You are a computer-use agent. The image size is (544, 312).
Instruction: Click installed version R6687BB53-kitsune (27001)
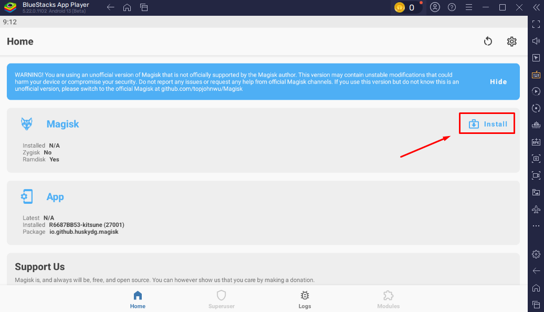pyautogui.click(x=87, y=225)
